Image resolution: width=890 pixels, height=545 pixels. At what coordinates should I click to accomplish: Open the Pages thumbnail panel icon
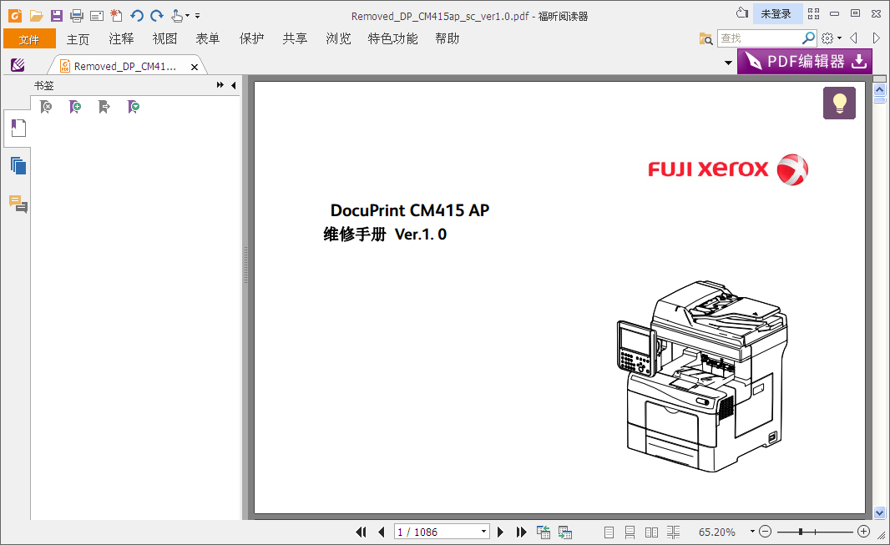pyautogui.click(x=18, y=166)
